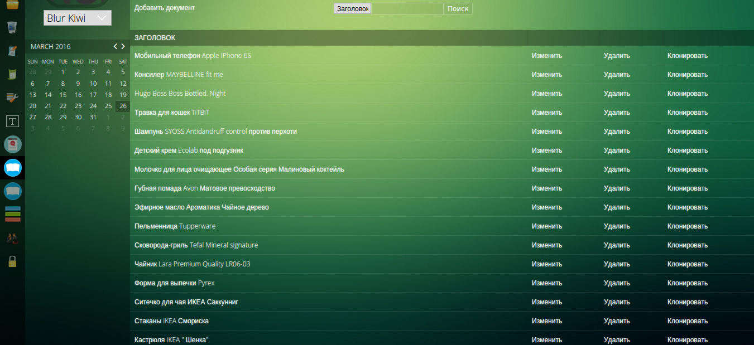Click Изменить for Сковорода-гриль Tefal row

[x=547, y=245]
